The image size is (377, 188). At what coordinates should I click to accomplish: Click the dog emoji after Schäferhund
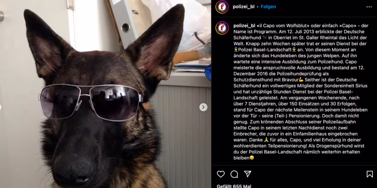pos(264,38)
